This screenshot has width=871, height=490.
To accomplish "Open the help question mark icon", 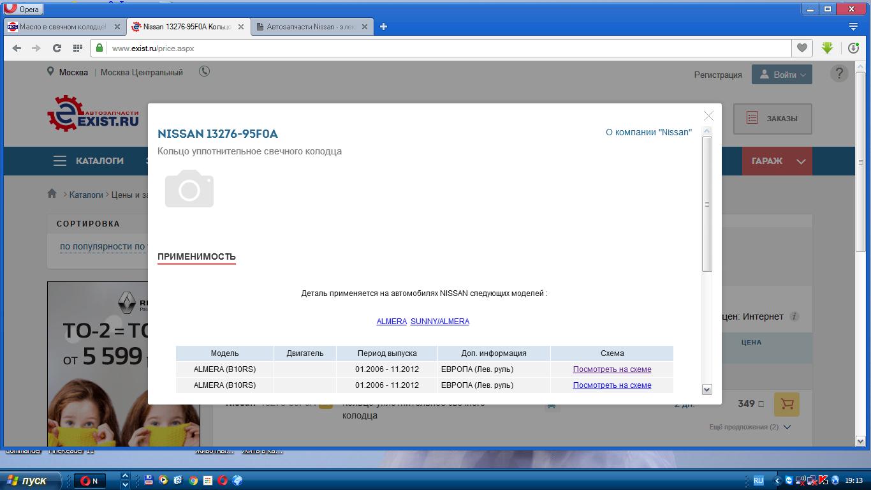I will [839, 73].
